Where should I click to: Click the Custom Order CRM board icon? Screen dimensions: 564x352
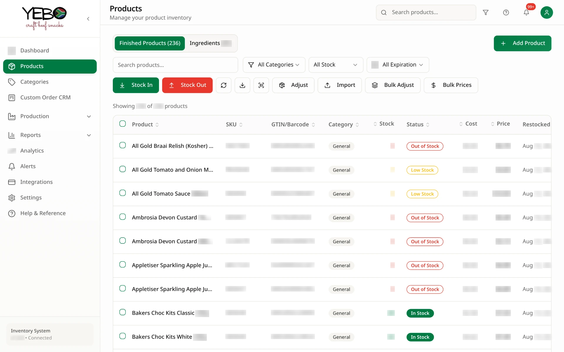tap(12, 97)
